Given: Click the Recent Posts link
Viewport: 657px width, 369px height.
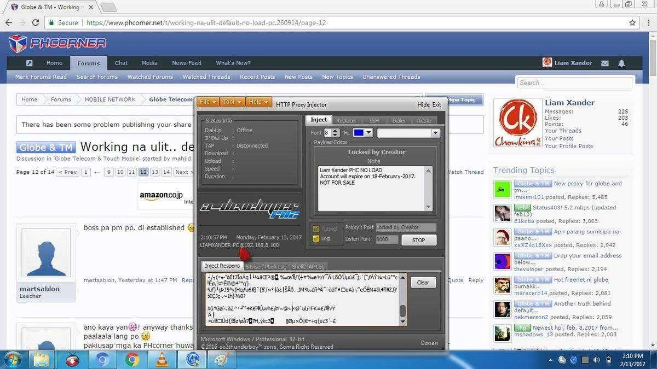Looking at the screenshot, I should [x=257, y=77].
